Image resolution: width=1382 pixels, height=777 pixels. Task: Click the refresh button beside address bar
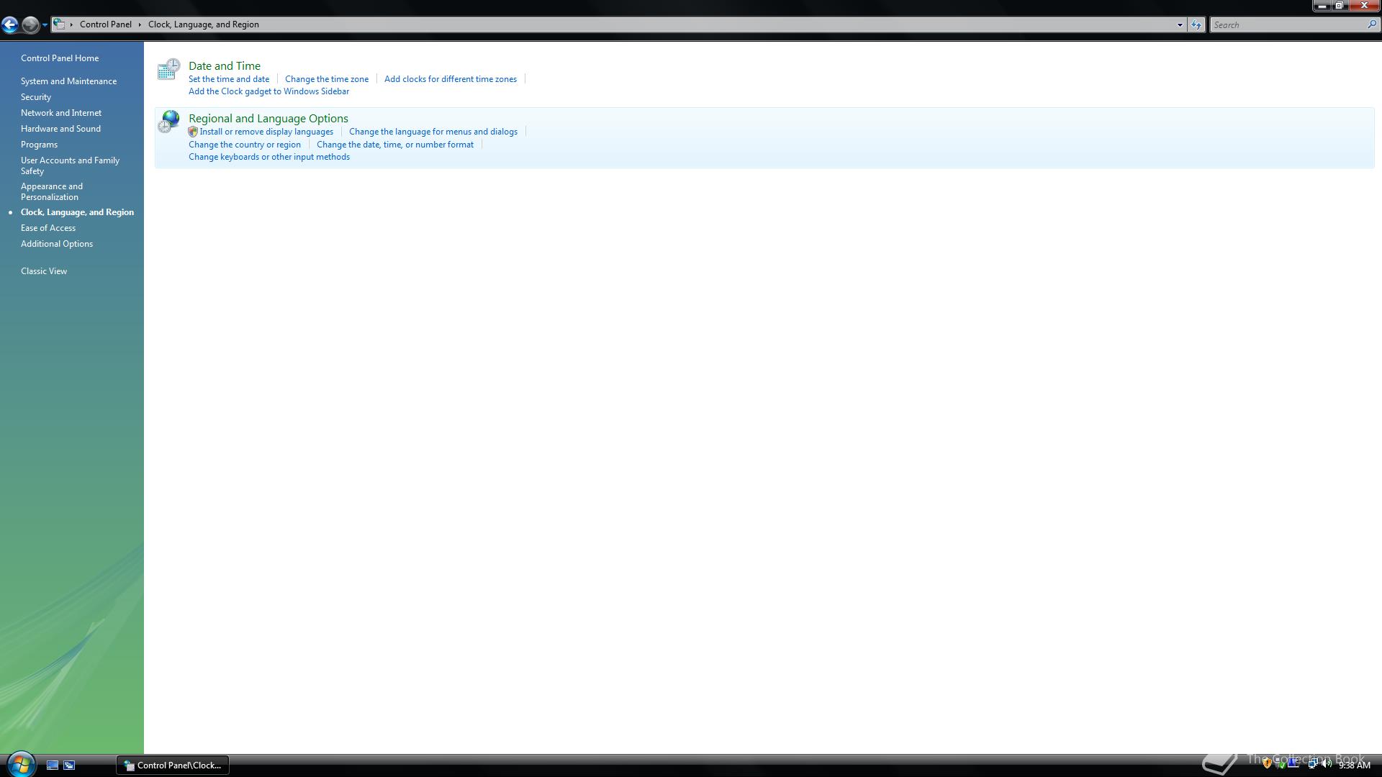click(x=1196, y=25)
